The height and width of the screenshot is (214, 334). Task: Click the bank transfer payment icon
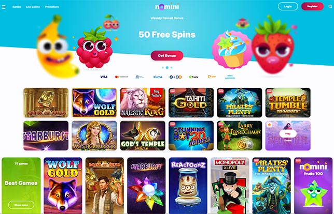140,77
